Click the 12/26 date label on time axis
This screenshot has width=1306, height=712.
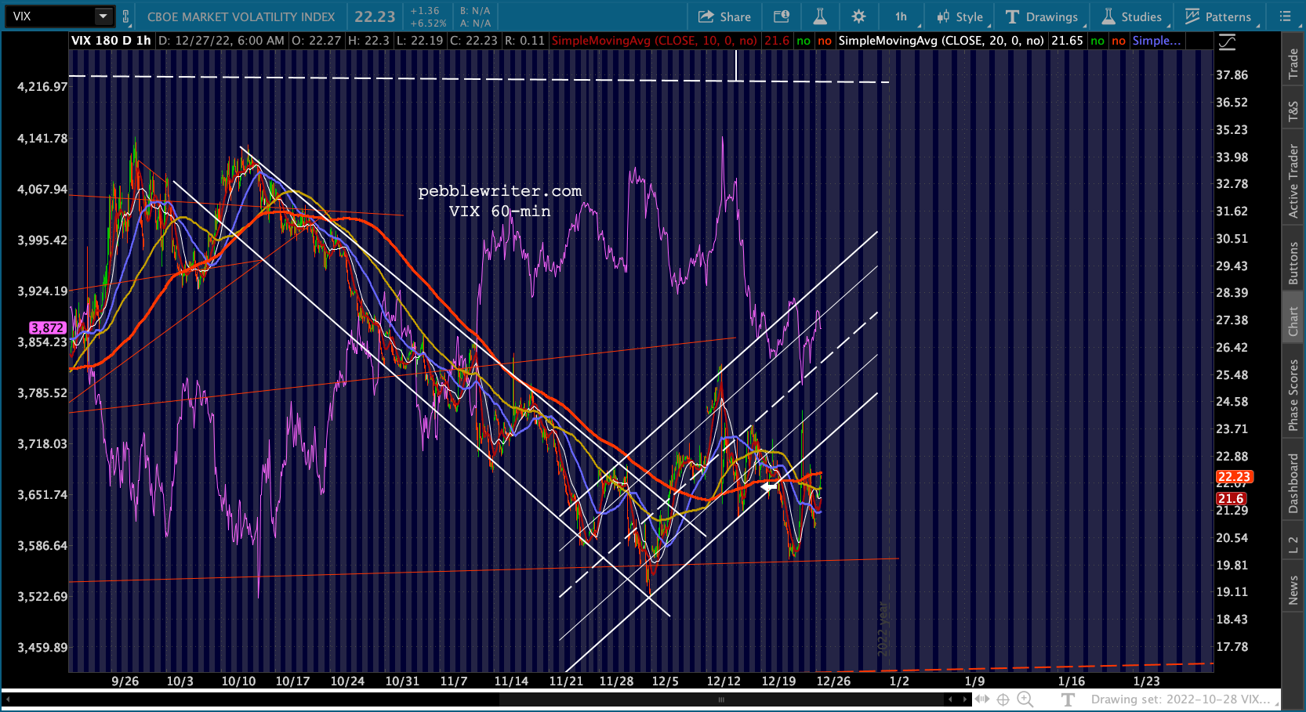point(833,681)
